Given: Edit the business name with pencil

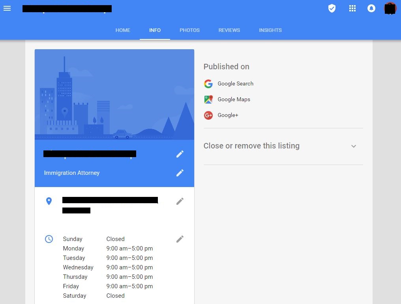Looking at the screenshot, I should click(180, 154).
